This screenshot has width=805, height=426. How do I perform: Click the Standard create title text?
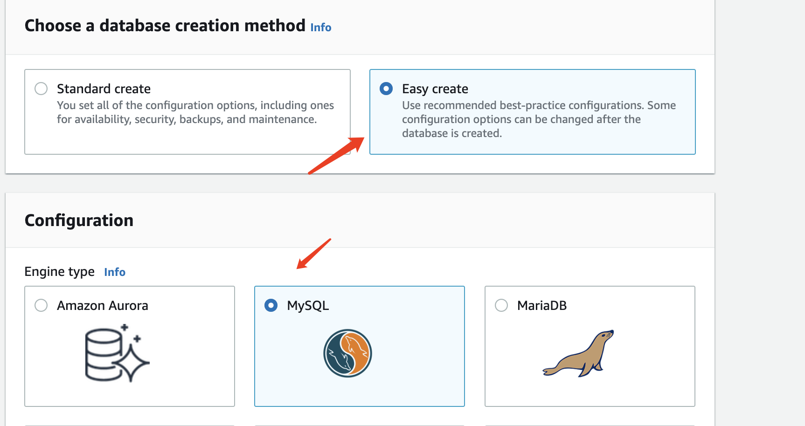click(x=104, y=89)
